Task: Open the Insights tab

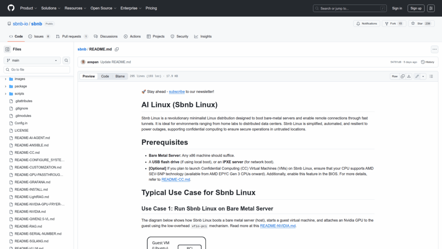Action: [x=203, y=36]
